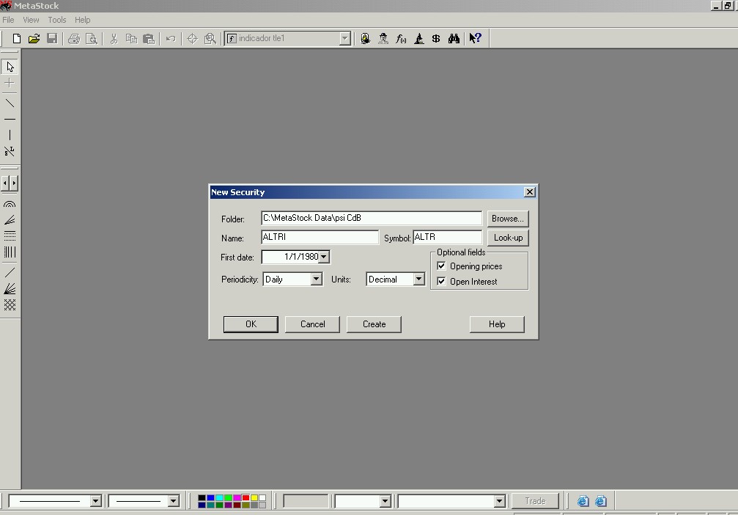Expand the First date picker arrow
The height and width of the screenshot is (515, 738).
point(324,257)
